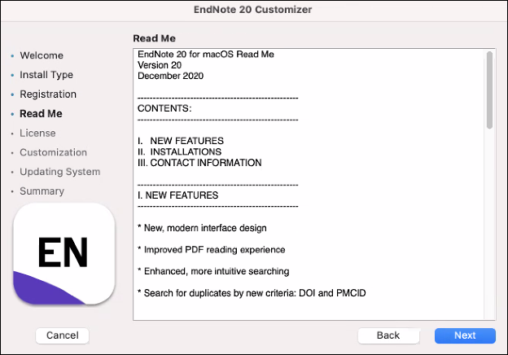Screen dimensions: 508x355
Task: Click 'Improved PDF reading experience' line
Action: [x=211, y=250]
